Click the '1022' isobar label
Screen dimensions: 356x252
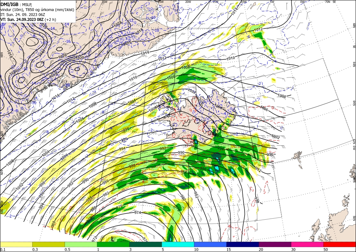pos(117,24)
